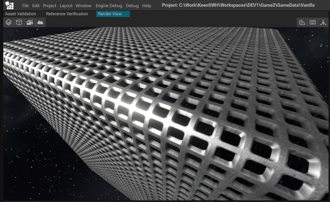Open the Engine Debug menu
Image resolution: width=330 pixels, height=202 pixels.
(109, 5)
